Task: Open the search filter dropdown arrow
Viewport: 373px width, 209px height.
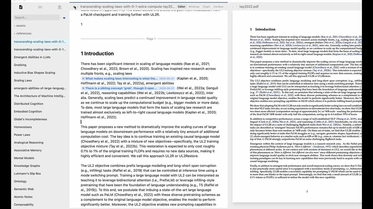Action: coord(64,18)
